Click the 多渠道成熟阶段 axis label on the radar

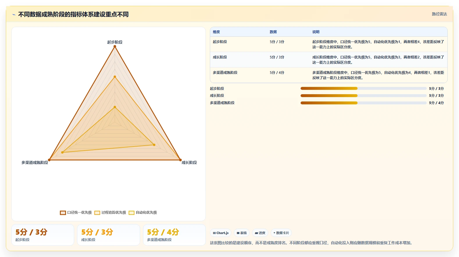pyautogui.click(x=35, y=163)
